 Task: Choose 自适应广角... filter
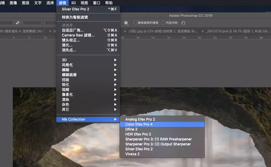tap(88, 30)
